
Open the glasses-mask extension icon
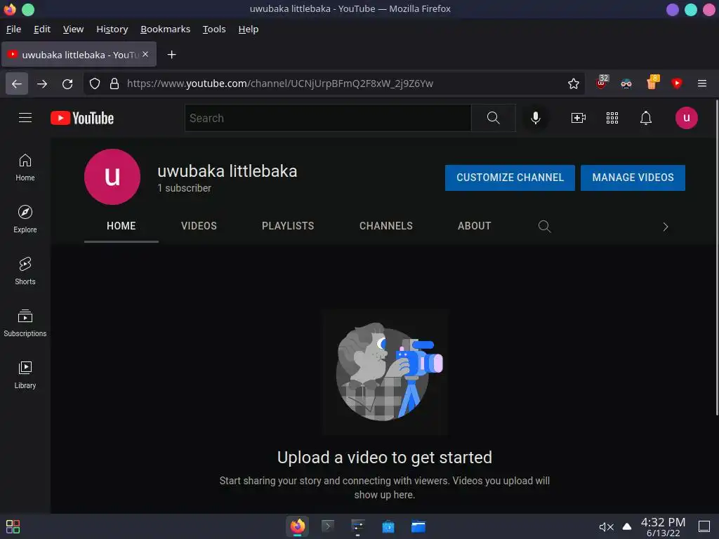[x=626, y=84]
